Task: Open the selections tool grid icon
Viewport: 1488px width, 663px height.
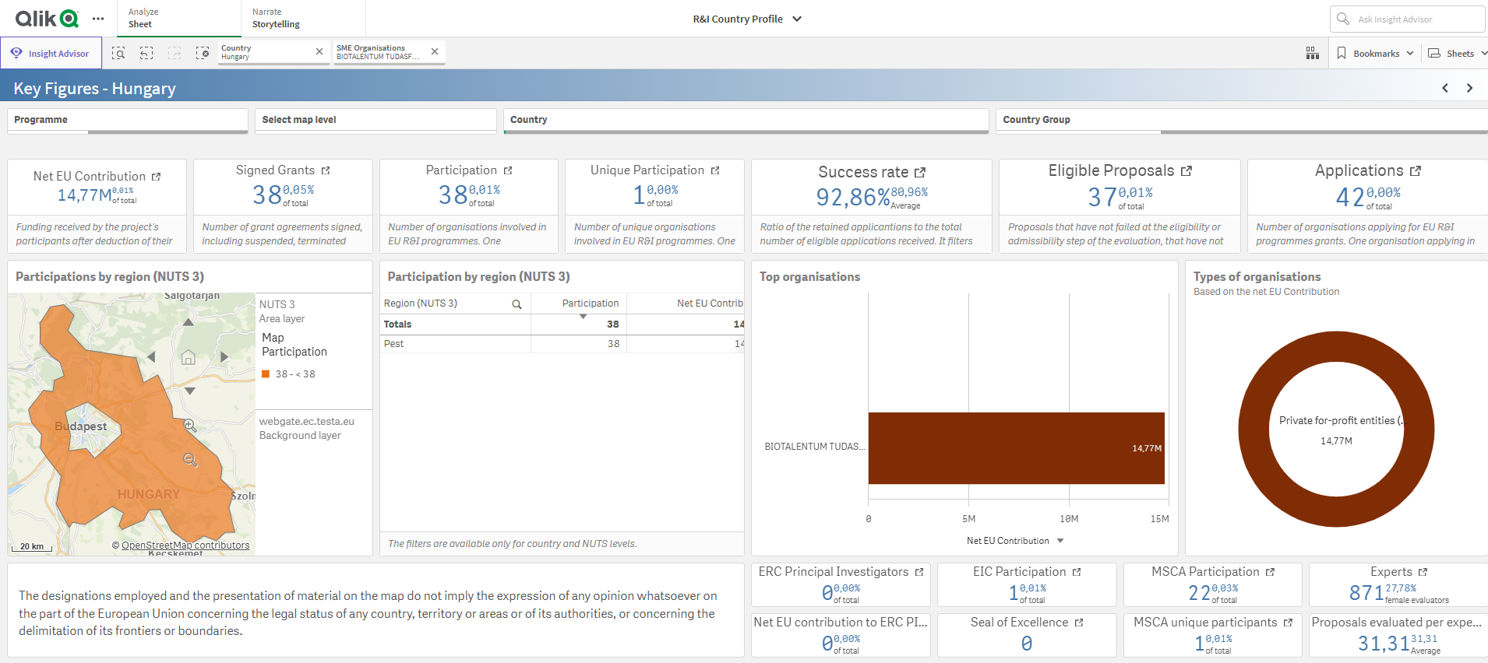Action: point(1313,53)
